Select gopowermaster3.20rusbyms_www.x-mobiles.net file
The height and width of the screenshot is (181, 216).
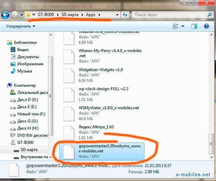(102, 151)
